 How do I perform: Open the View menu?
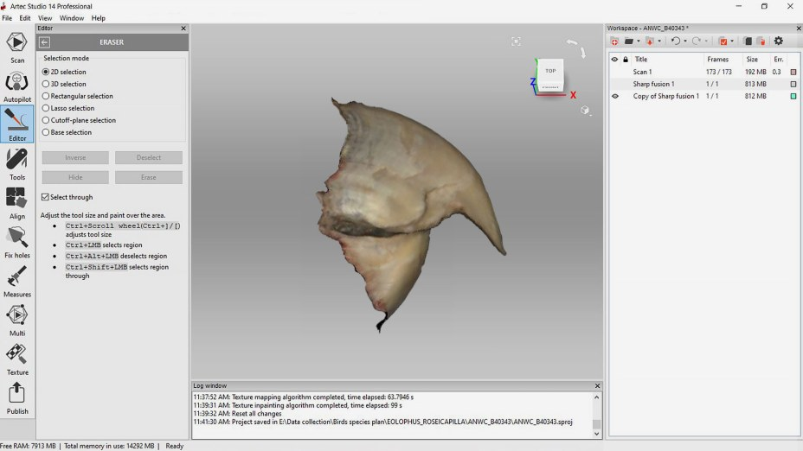click(x=45, y=18)
